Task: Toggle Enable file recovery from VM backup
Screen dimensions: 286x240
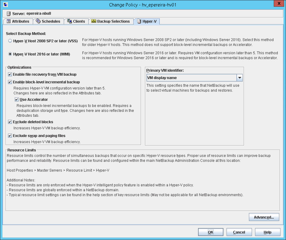Action: click(x=10, y=74)
